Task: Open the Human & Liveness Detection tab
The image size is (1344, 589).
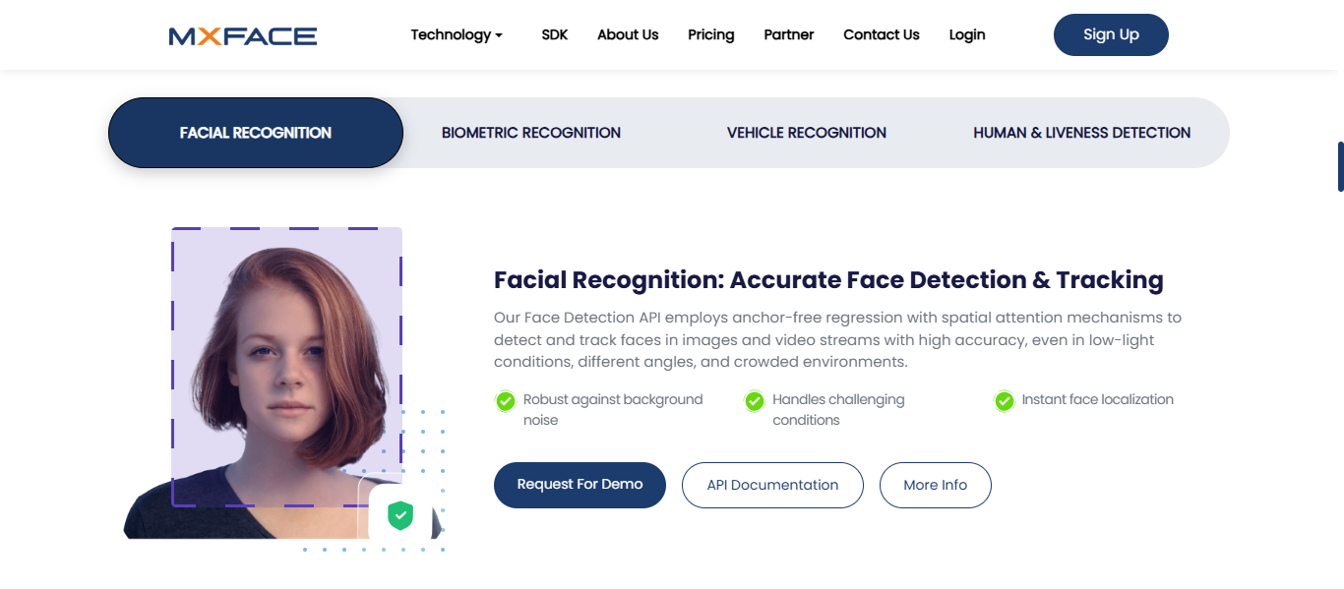Action: pos(1081,132)
